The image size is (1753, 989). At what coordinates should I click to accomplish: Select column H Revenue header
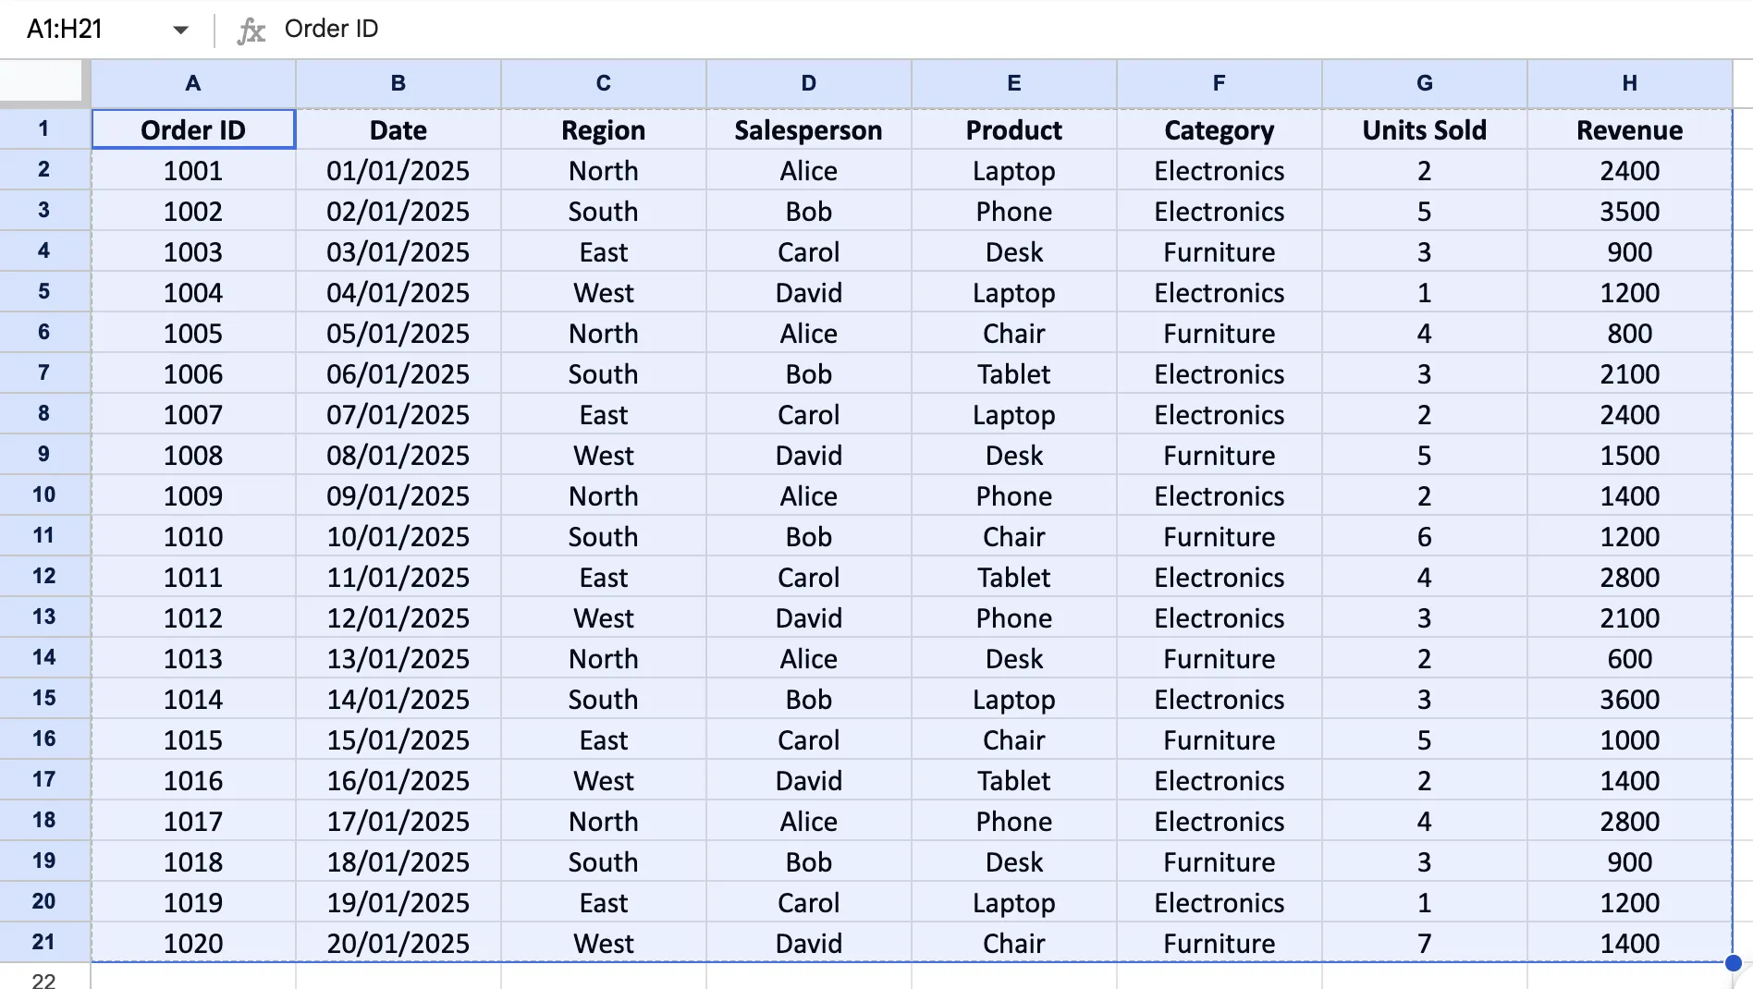(1629, 83)
